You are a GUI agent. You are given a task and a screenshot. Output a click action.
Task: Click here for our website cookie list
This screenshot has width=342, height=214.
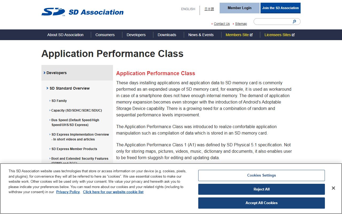113,192
